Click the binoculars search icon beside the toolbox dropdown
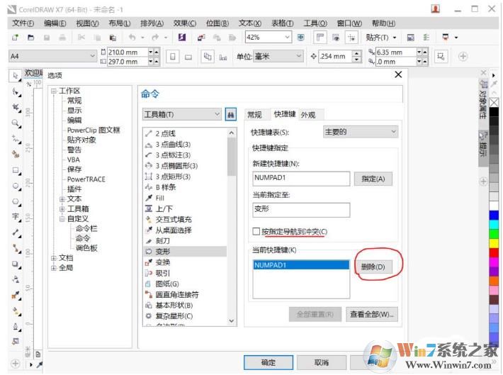Image resolution: width=503 pixels, height=375 pixels. click(x=230, y=114)
